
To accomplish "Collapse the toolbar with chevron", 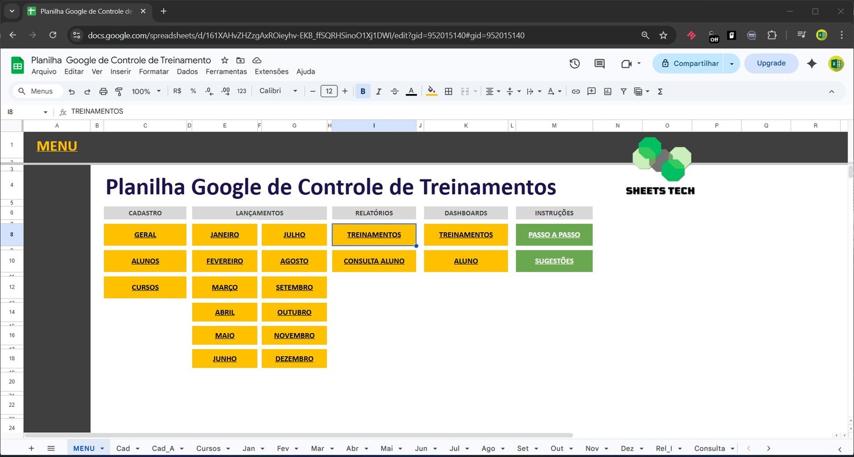I will (832, 91).
